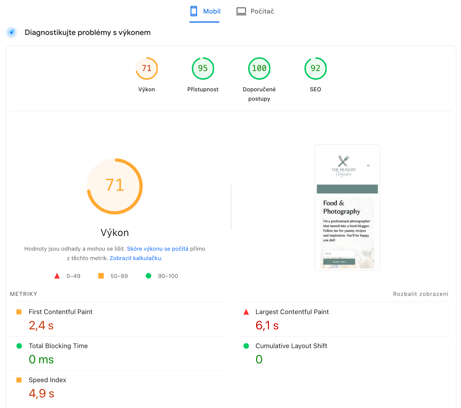Open the Zobrazit kalkulačku link
The width and height of the screenshot is (461, 408).
[136, 258]
